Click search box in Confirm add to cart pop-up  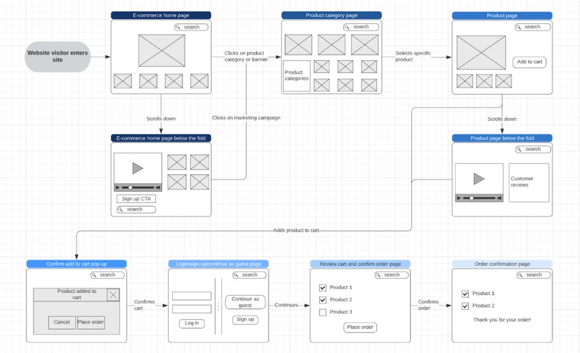pyautogui.click(x=107, y=275)
